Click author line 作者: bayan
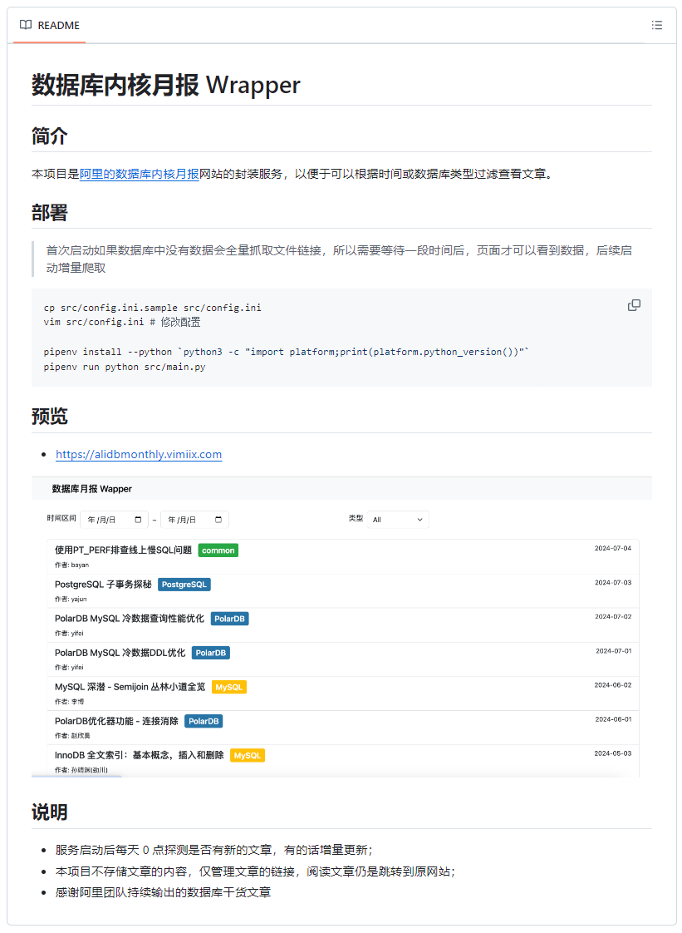The image size is (682, 933). pos(72,565)
